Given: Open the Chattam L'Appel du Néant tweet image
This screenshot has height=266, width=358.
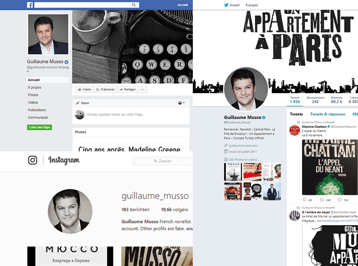Looking at the screenshot, I should [330, 167].
